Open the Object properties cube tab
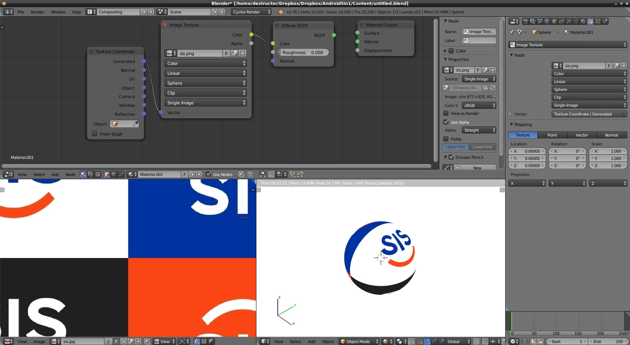Viewport: 630px width, 345px height. tap(554, 21)
